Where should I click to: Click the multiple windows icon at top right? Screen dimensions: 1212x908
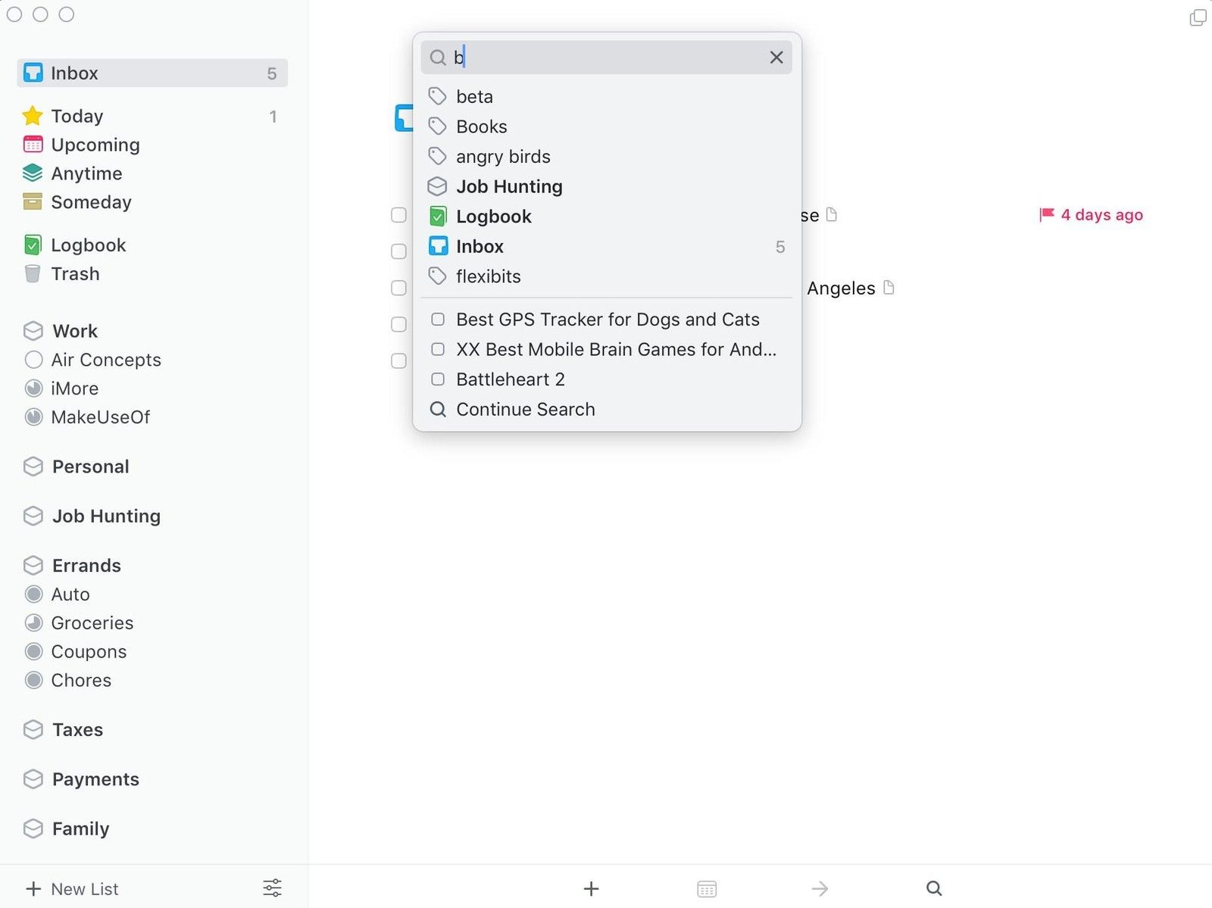(x=1198, y=17)
